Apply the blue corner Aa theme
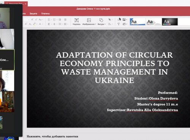This screenshot has height=140, width=190. [138, 22]
